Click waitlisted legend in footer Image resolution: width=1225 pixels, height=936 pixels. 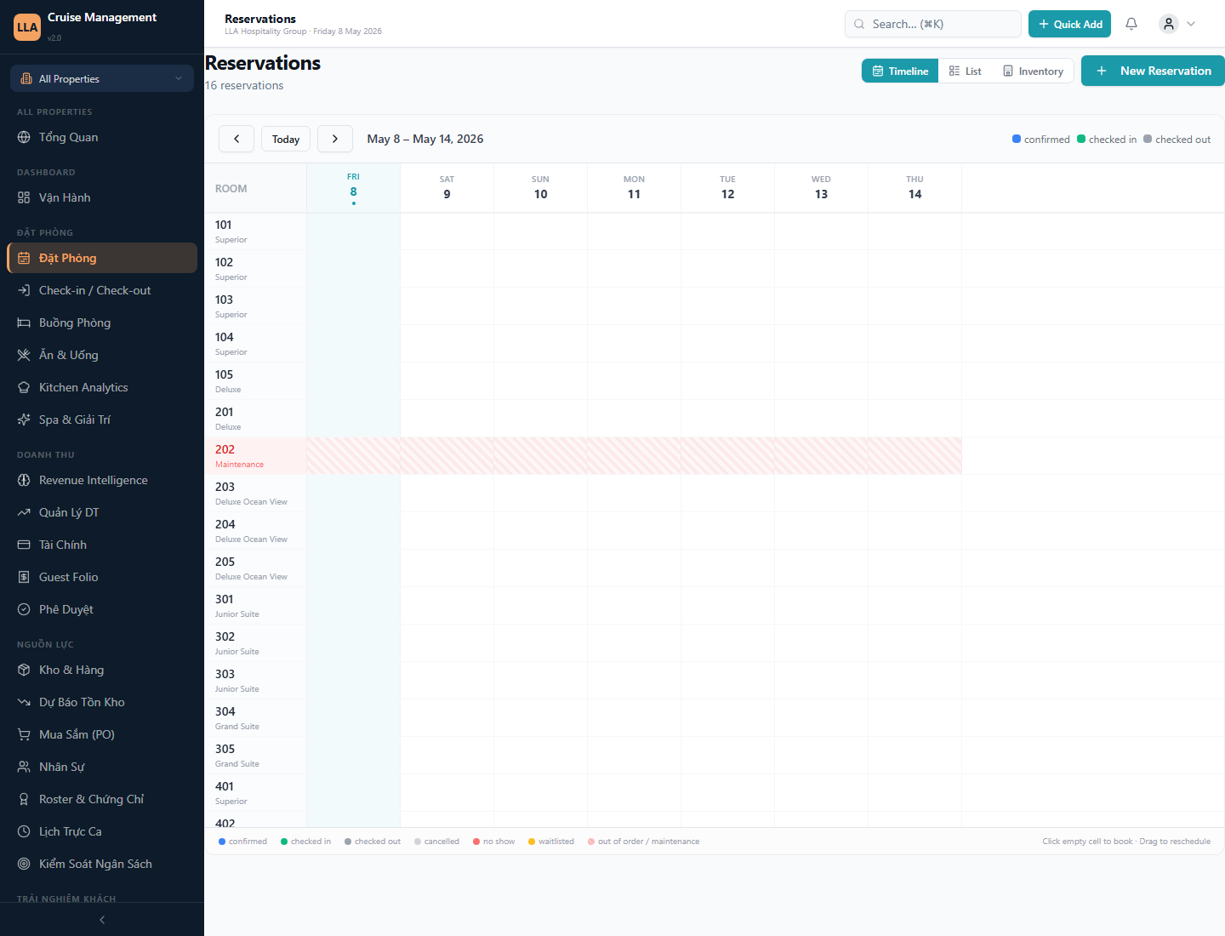tap(551, 842)
